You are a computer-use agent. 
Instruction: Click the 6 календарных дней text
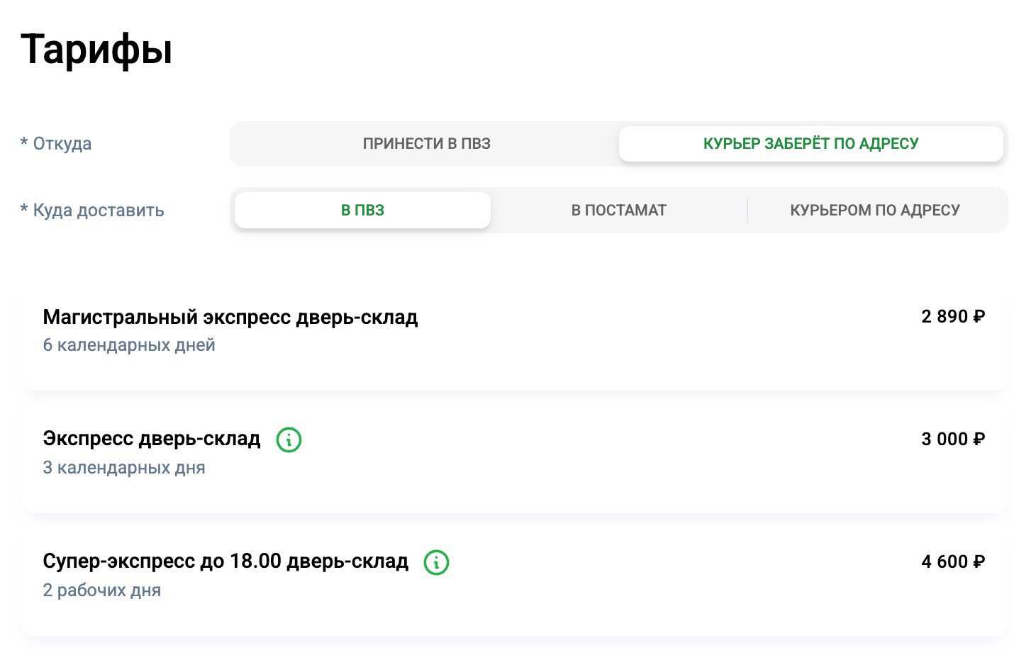[x=129, y=345]
